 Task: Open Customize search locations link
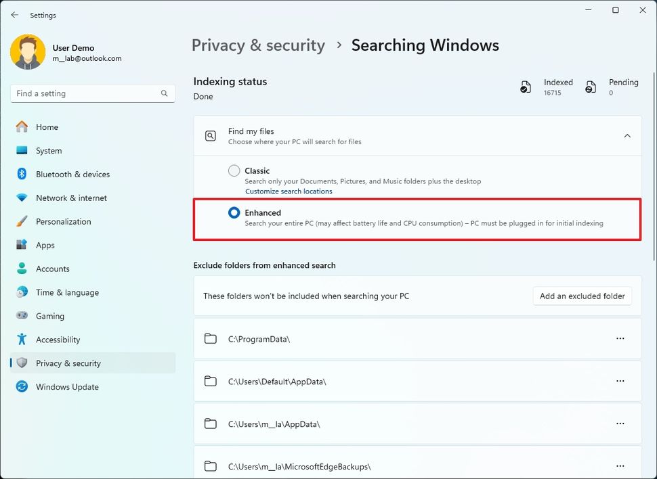point(289,191)
